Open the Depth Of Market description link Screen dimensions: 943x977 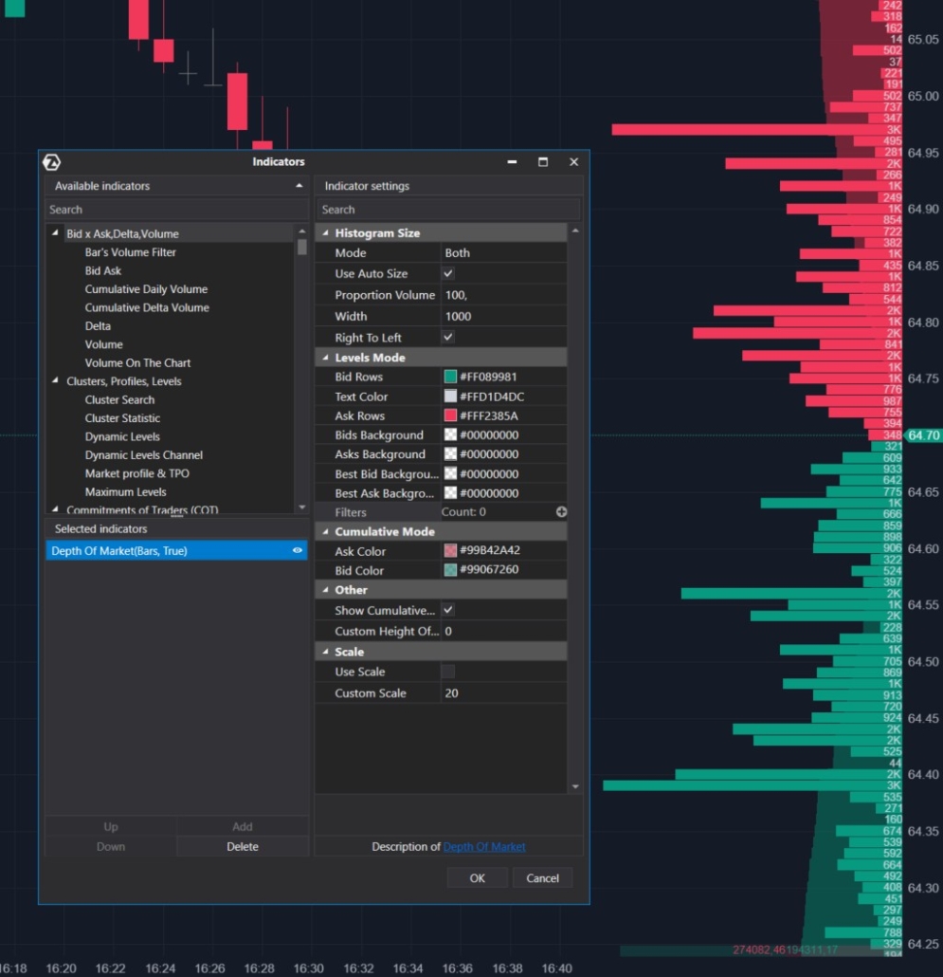484,846
